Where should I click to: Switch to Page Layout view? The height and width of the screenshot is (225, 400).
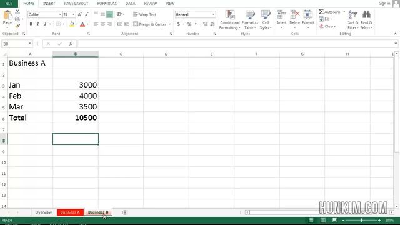323,221
